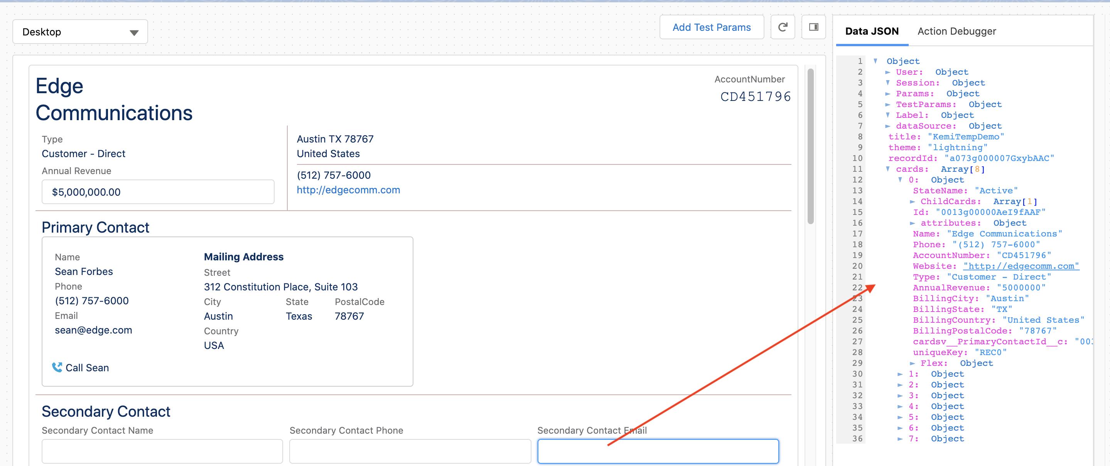The width and height of the screenshot is (1110, 466).
Task: Click the StateName Active JSON line
Action: point(965,191)
